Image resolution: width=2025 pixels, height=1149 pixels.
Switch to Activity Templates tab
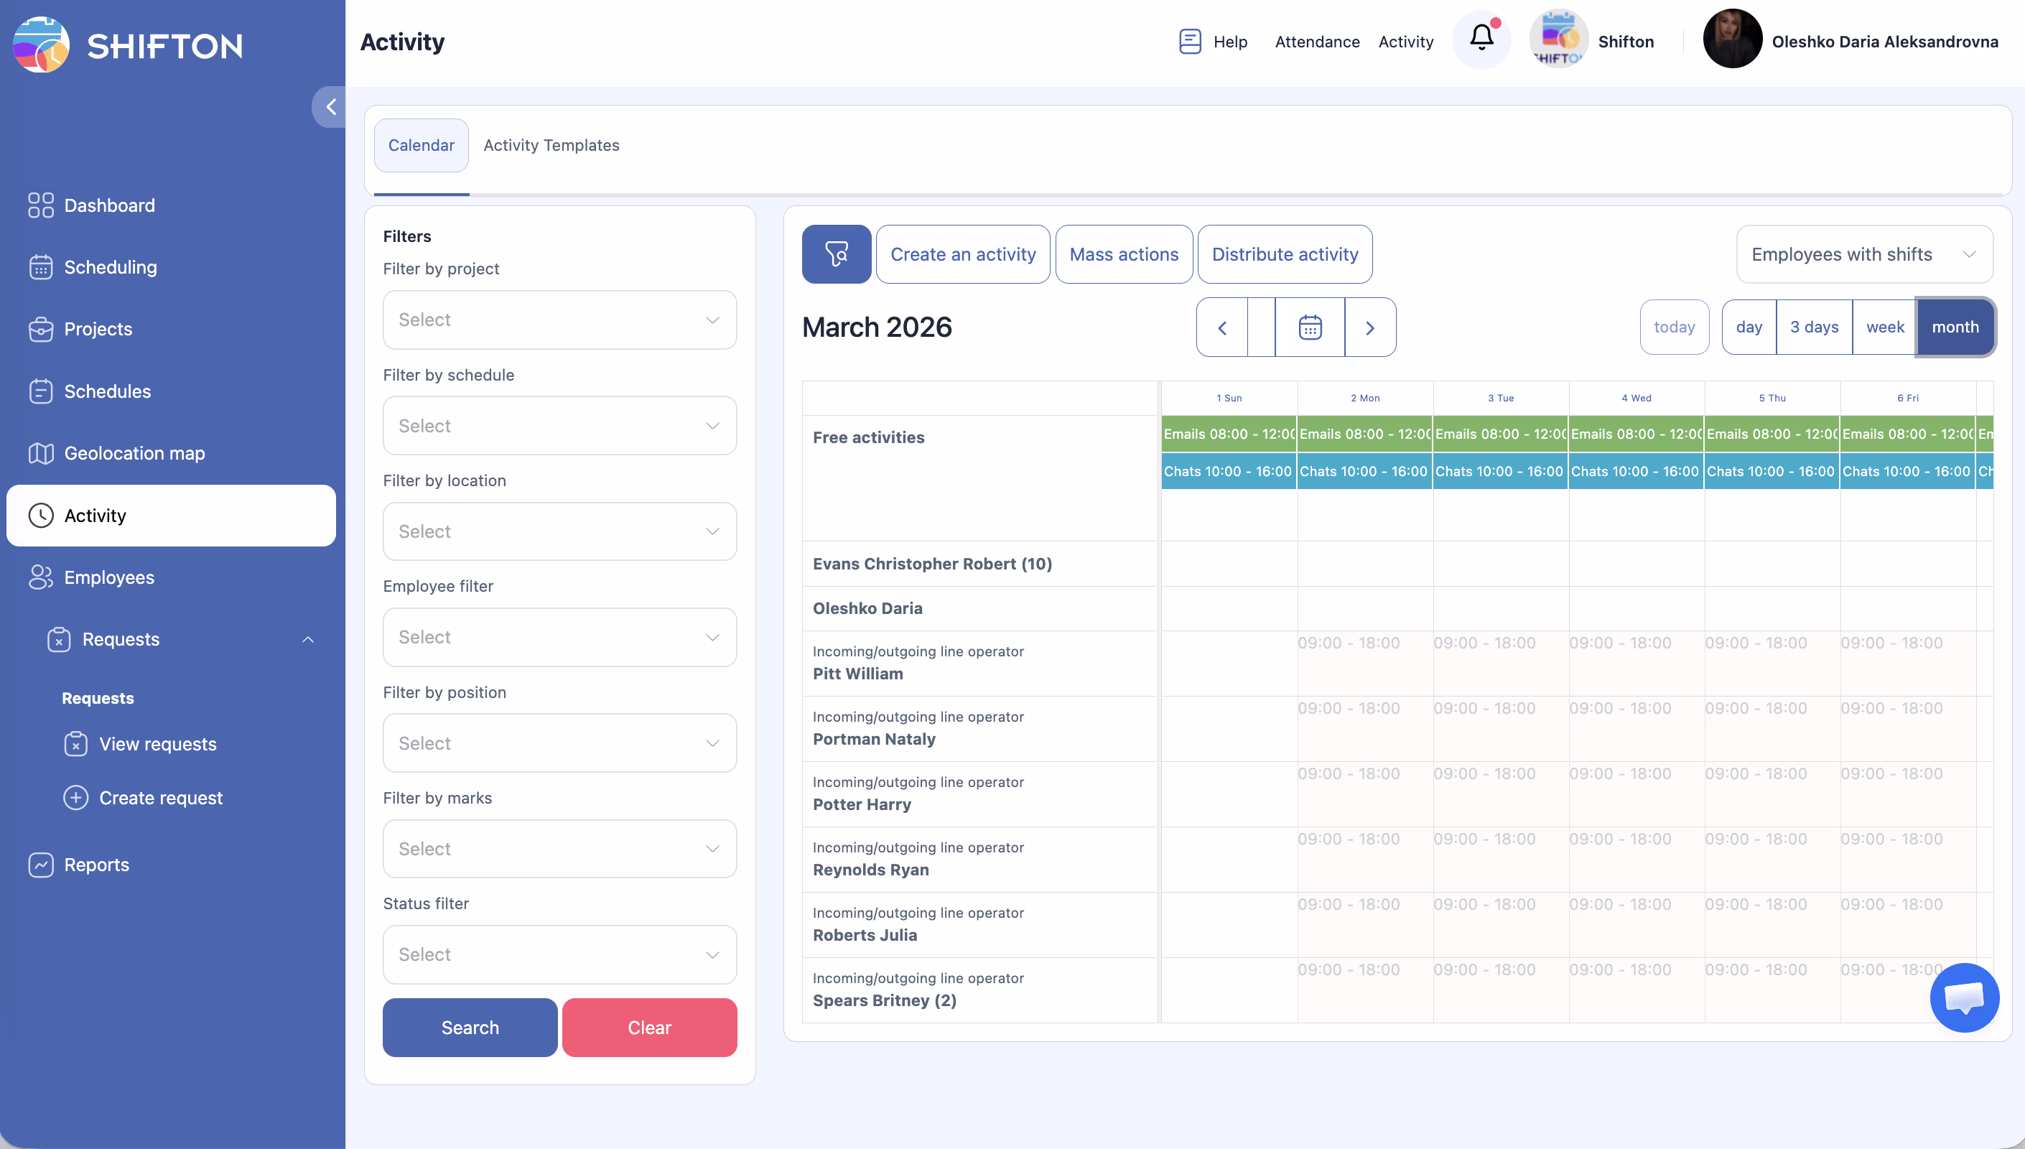point(551,145)
